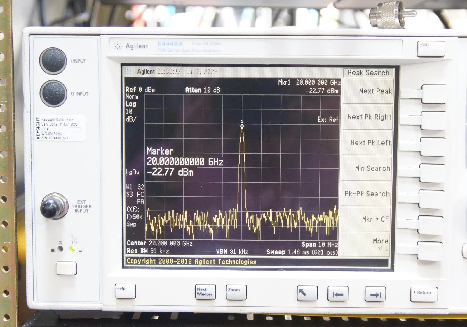Click the Peak Search menu title
Screen dimensions: 467x327
click(368, 73)
